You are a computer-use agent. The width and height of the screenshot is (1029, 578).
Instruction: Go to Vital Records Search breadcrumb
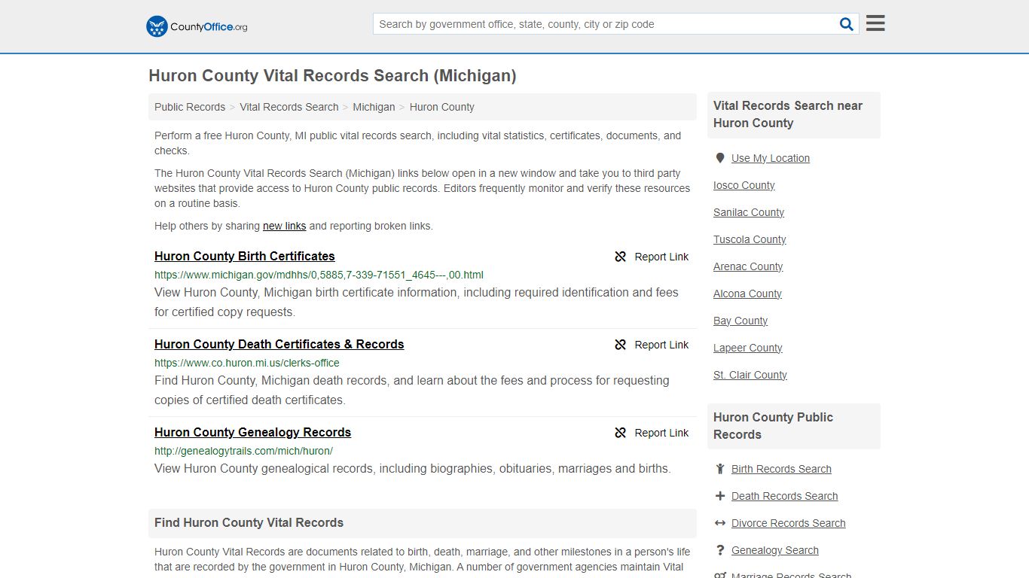[289, 107]
